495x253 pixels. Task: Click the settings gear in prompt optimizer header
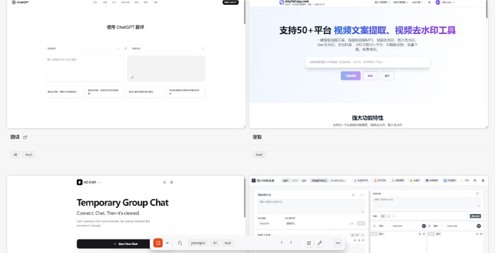point(483,181)
